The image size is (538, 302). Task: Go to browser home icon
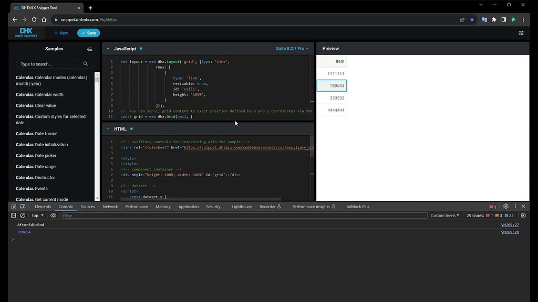[44, 19]
